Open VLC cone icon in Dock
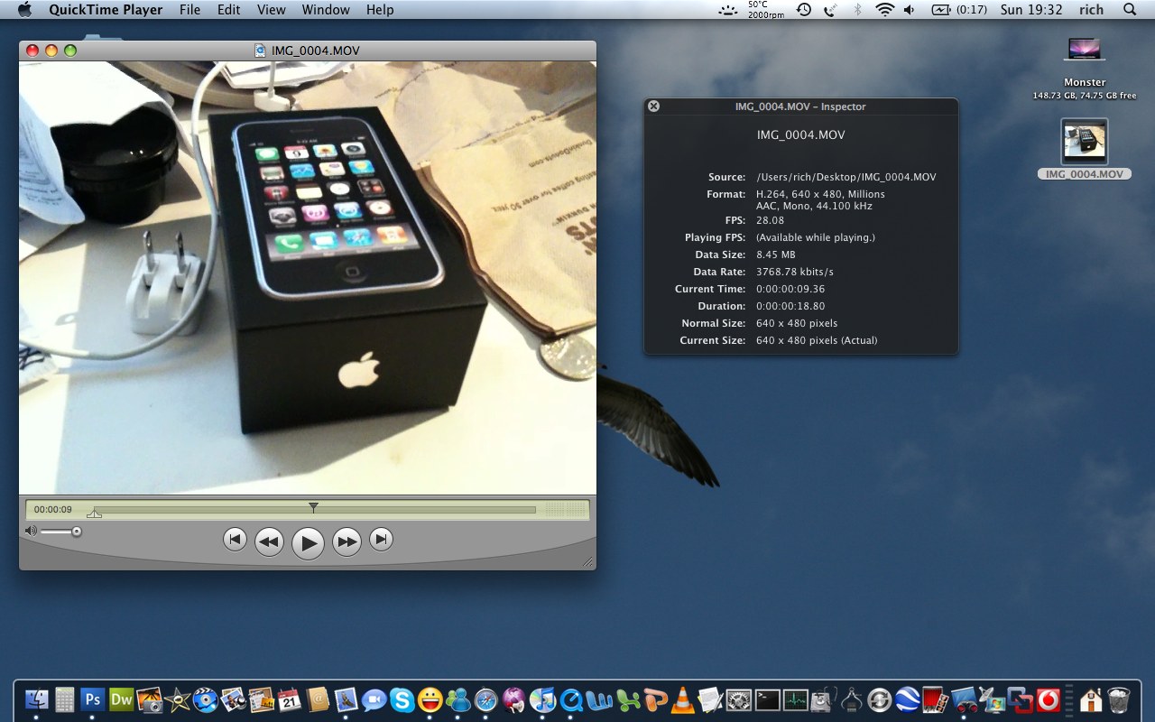Screen dimensions: 1155x722 coord(683,699)
